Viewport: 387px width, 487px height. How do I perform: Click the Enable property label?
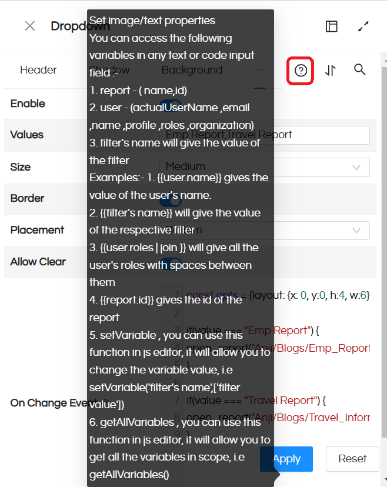point(28,104)
